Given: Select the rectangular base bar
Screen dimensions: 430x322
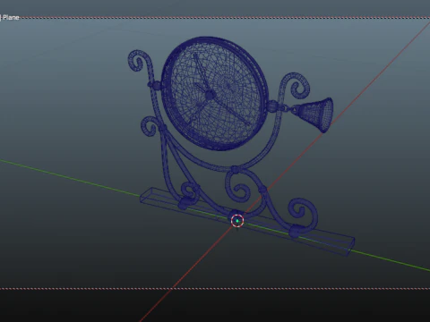Looking at the screenshot, I should pos(247,222).
